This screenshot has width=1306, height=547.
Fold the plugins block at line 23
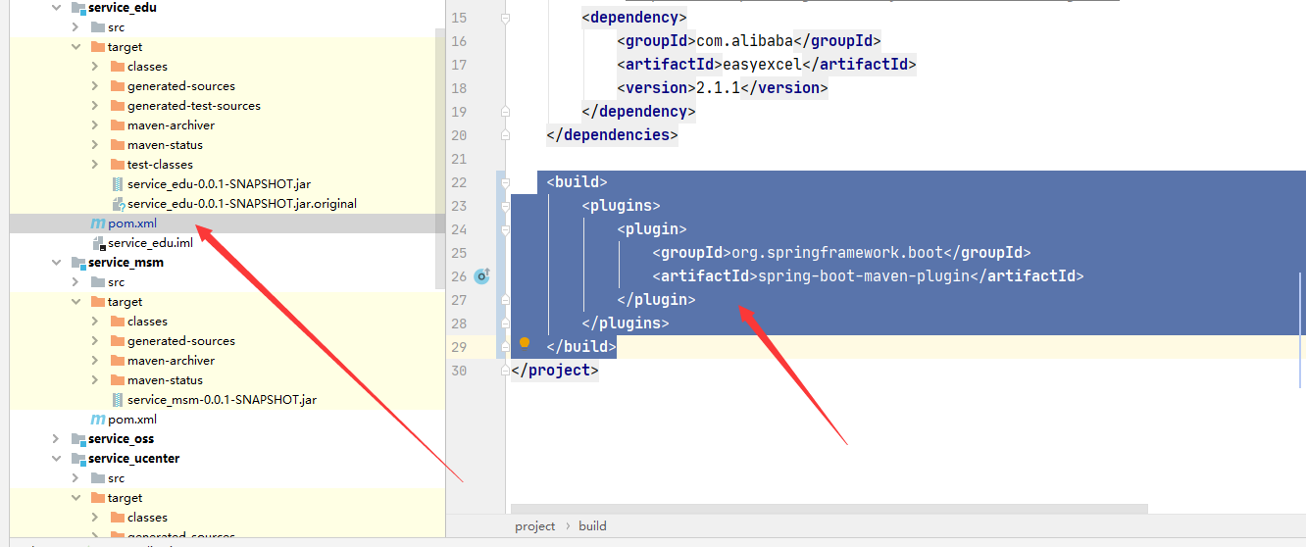click(504, 206)
